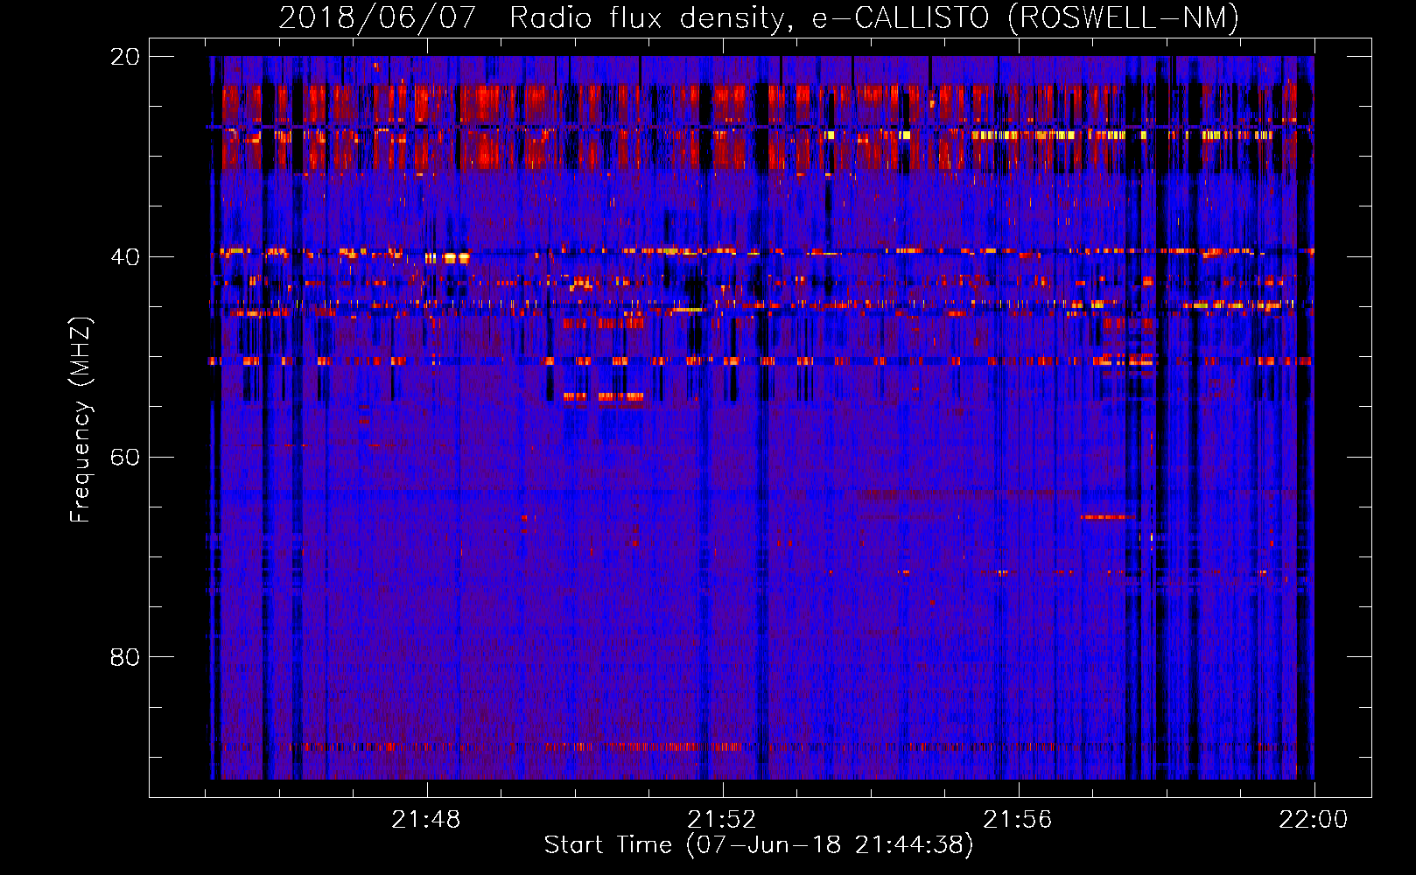The height and width of the screenshot is (875, 1416).
Task: Click the "Start Time (07-Jun-18 21:44:38)" x-axis label
Action: click(x=759, y=845)
